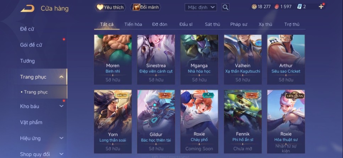
Task: Open Tướng in the sidebar
Action: click(28, 61)
